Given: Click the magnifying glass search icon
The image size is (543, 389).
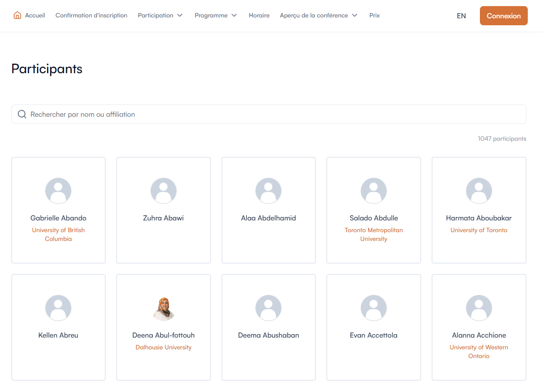Looking at the screenshot, I should (22, 114).
